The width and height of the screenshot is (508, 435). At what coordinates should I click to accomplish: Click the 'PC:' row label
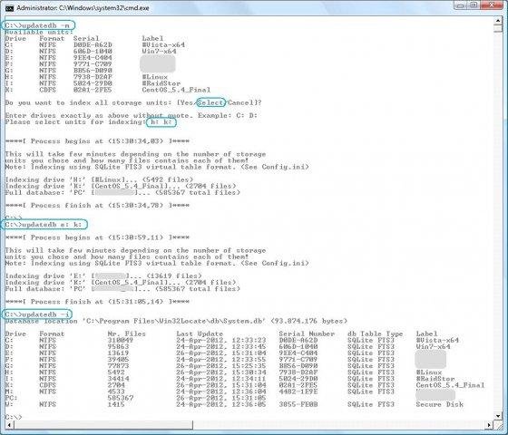[11, 398]
